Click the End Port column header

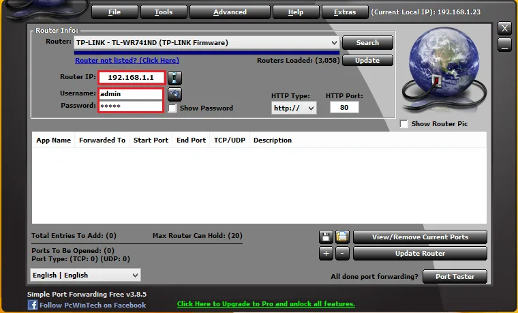tap(191, 140)
